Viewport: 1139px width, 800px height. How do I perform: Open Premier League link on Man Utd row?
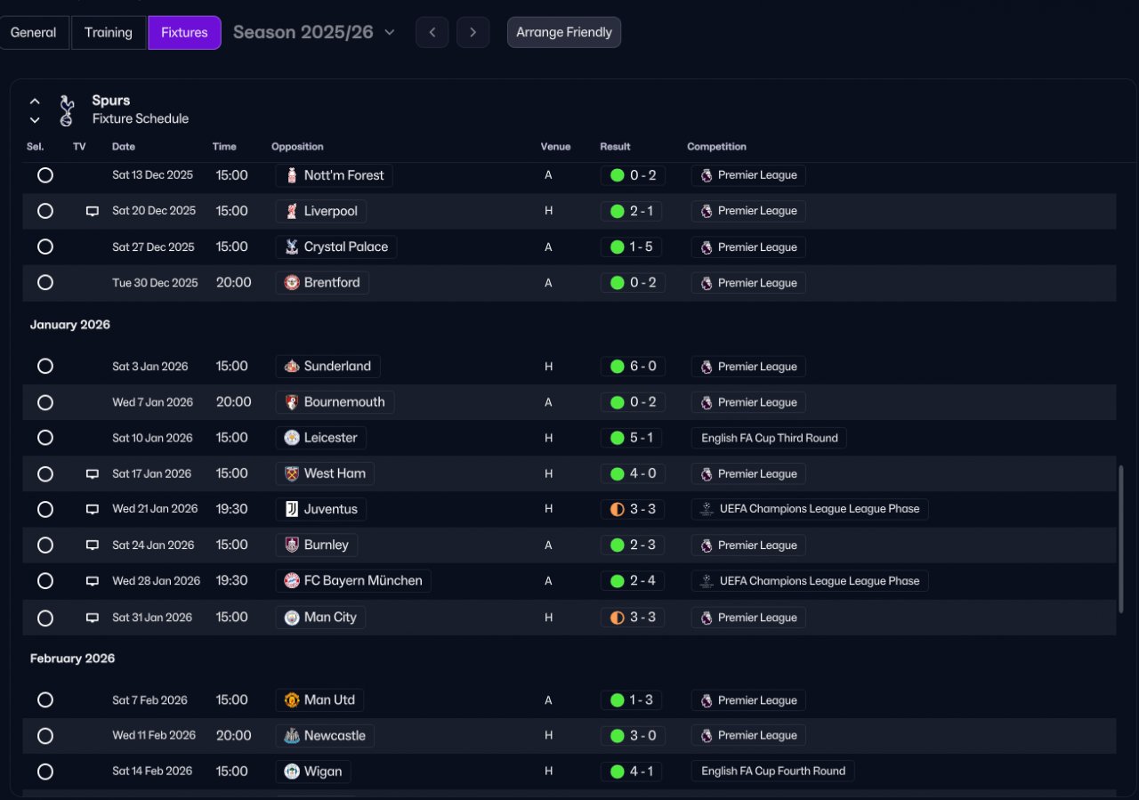748,700
